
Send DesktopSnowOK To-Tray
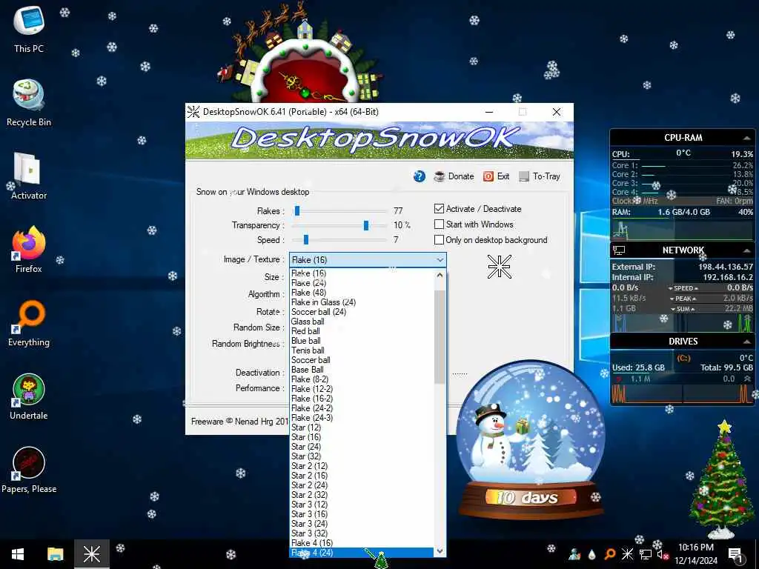(540, 176)
